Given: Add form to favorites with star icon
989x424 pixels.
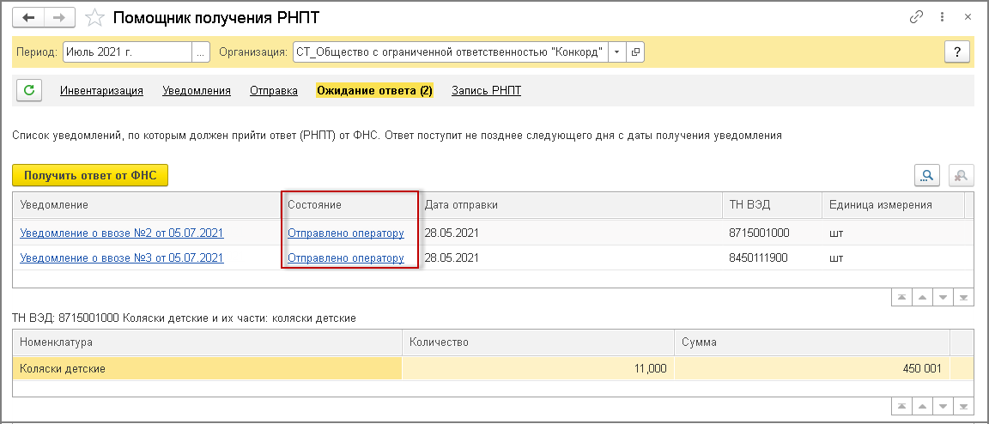Looking at the screenshot, I should [x=96, y=17].
